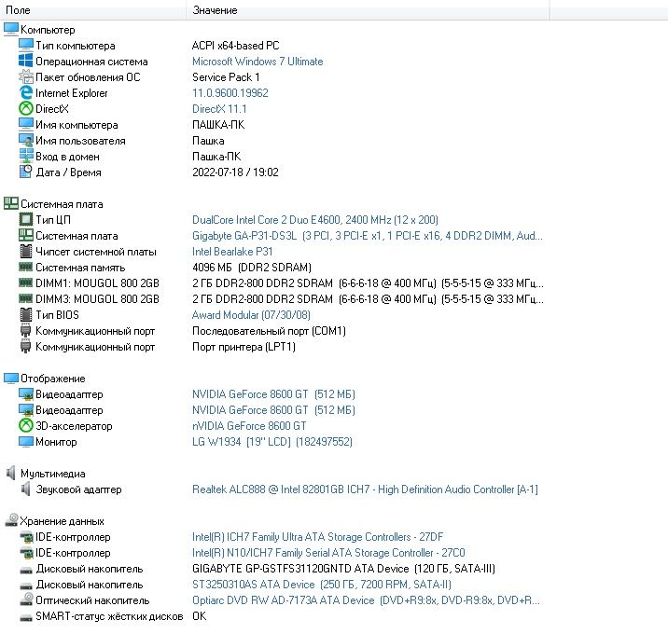
Task: Select the DIMM3: MOUGOL 800 2GB label
Action: pyautogui.click(x=97, y=299)
